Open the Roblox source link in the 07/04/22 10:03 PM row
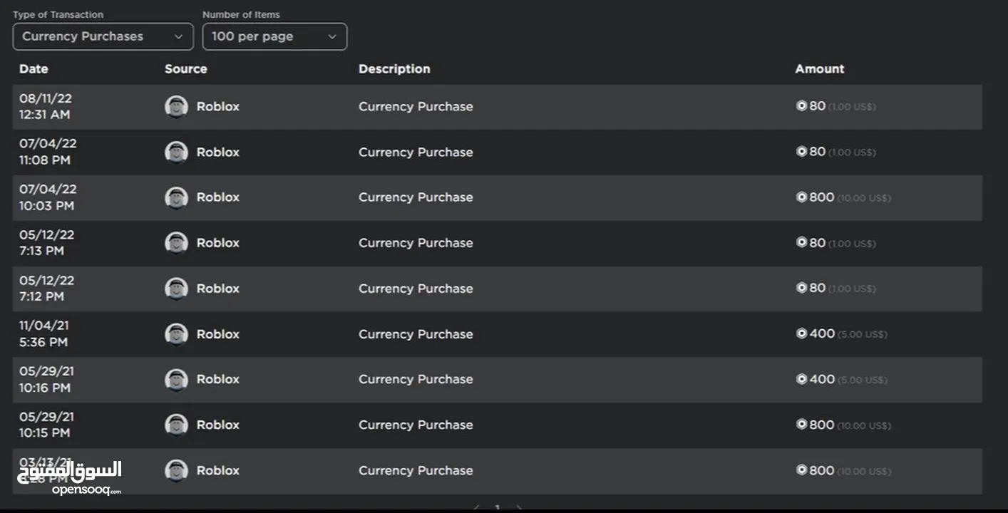 (x=218, y=197)
